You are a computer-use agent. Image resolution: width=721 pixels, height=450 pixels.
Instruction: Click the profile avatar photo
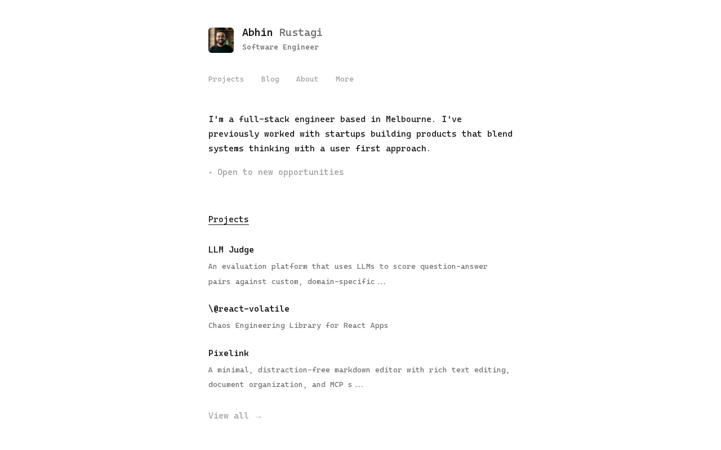pos(221,40)
